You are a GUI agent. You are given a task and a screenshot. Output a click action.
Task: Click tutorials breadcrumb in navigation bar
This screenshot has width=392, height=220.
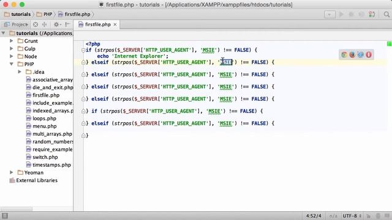click(x=18, y=15)
